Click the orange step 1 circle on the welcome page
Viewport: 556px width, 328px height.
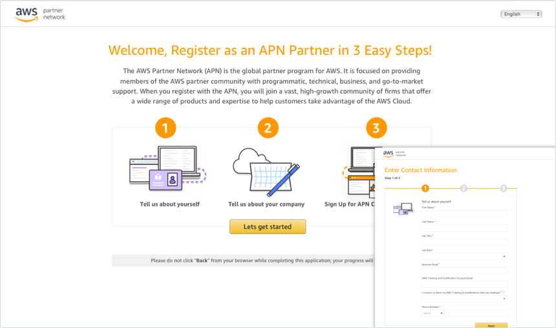click(x=166, y=128)
